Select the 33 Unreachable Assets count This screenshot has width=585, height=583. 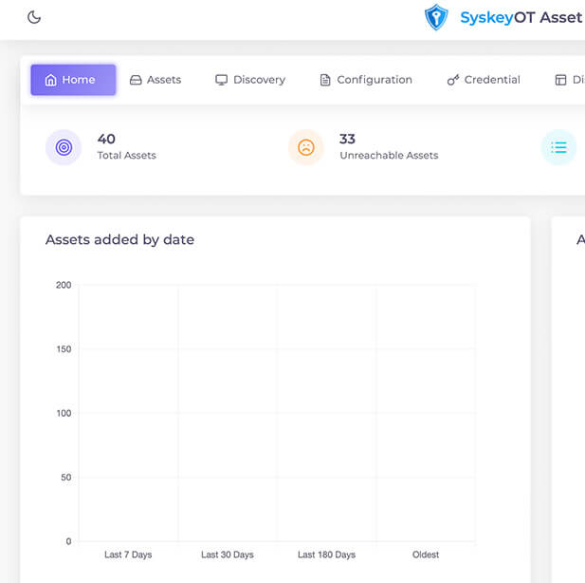click(x=347, y=139)
